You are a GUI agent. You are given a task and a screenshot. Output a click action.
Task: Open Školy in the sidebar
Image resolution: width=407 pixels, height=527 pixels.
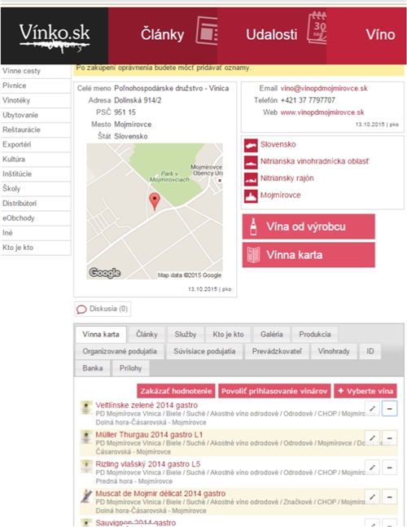(36, 188)
